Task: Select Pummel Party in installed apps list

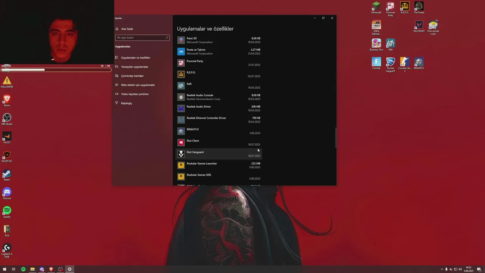Action: tap(219, 63)
